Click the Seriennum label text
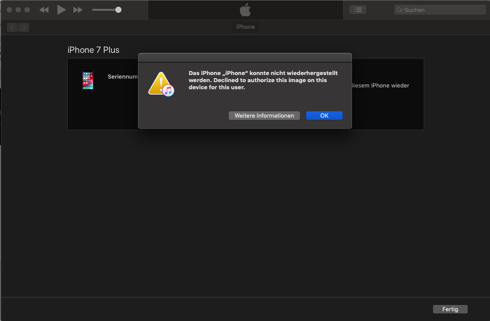The width and height of the screenshot is (490, 321). [x=122, y=77]
